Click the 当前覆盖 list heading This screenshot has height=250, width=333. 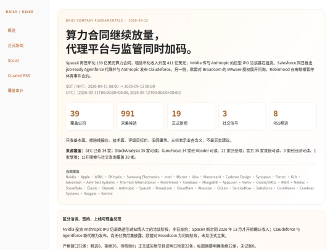pos(72,172)
